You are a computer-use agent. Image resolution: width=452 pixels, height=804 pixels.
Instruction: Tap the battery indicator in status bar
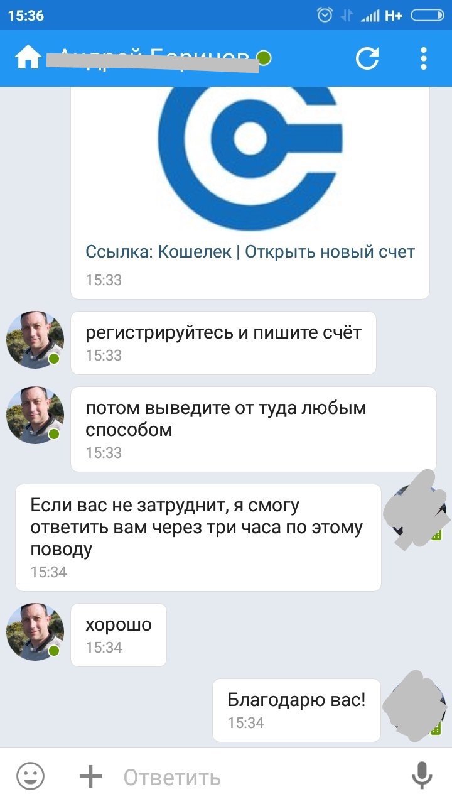click(x=427, y=16)
